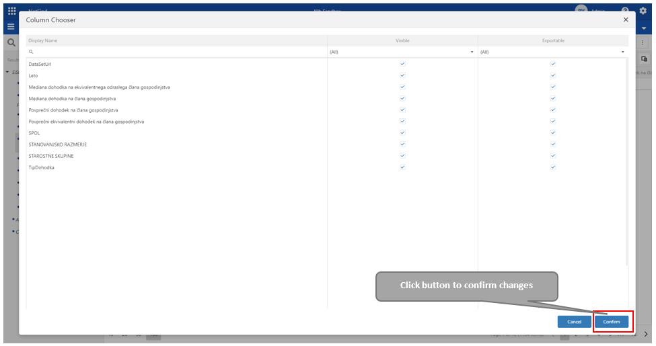Open the app launcher grid icon
The height and width of the screenshot is (346, 656).
11,11
